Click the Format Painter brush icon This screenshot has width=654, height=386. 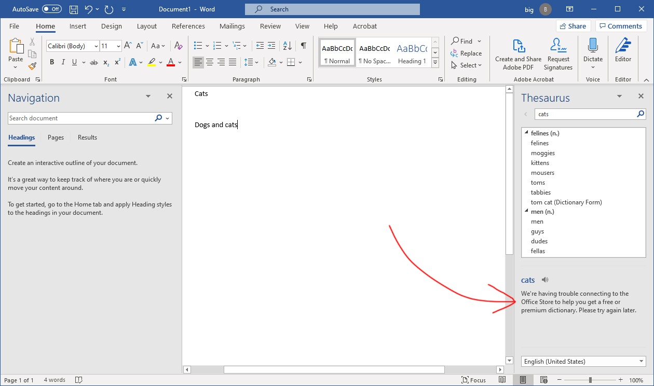coord(32,66)
